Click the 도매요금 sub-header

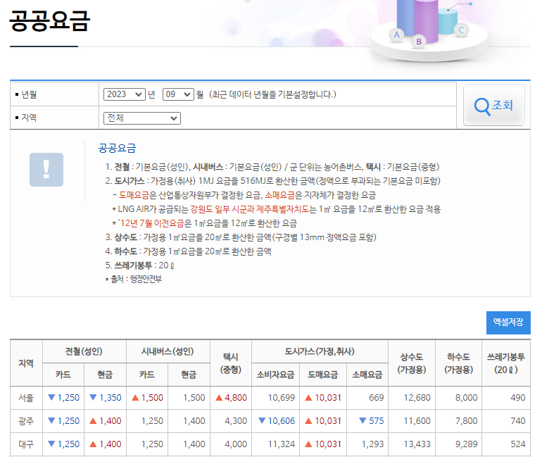[323, 375]
